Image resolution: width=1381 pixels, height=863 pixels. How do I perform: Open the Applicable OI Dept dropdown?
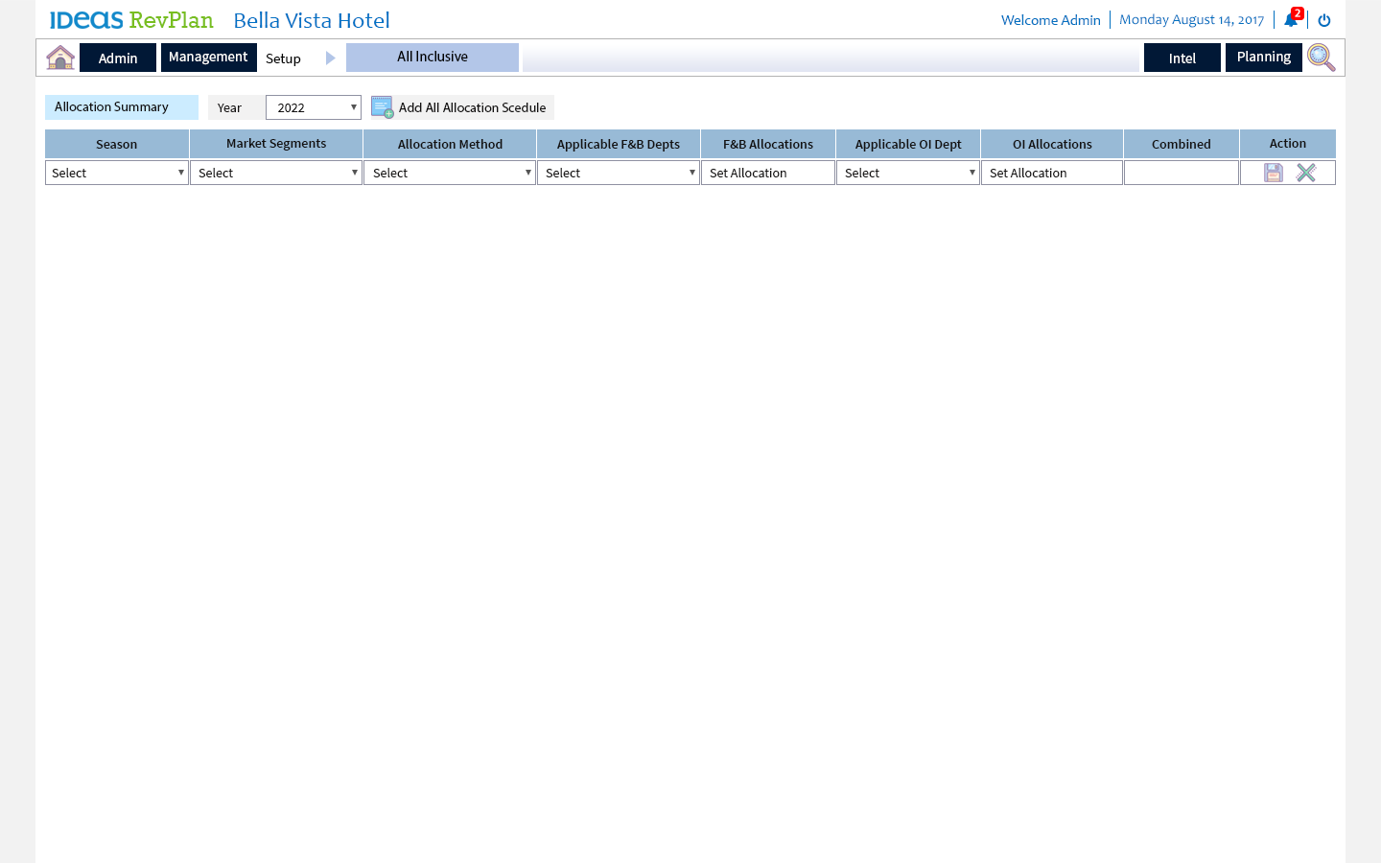[x=908, y=173]
